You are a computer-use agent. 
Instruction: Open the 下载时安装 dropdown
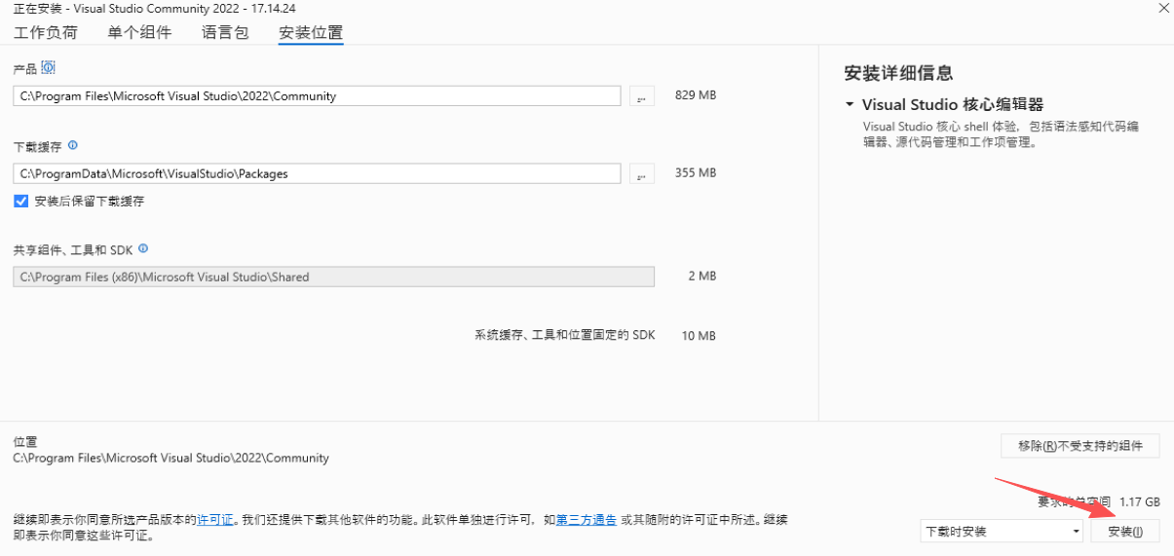[x=1002, y=532]
